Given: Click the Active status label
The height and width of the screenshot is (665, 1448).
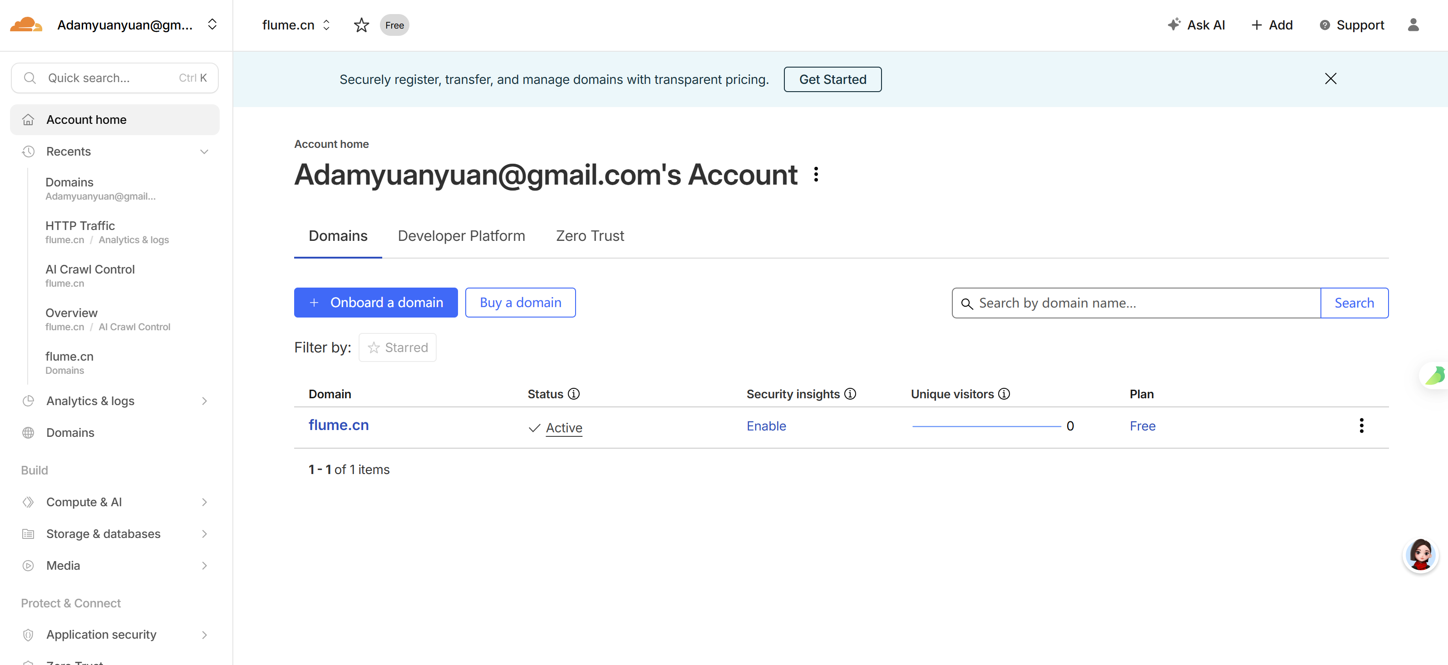Looking at the screenshot, I should [564, 428].
